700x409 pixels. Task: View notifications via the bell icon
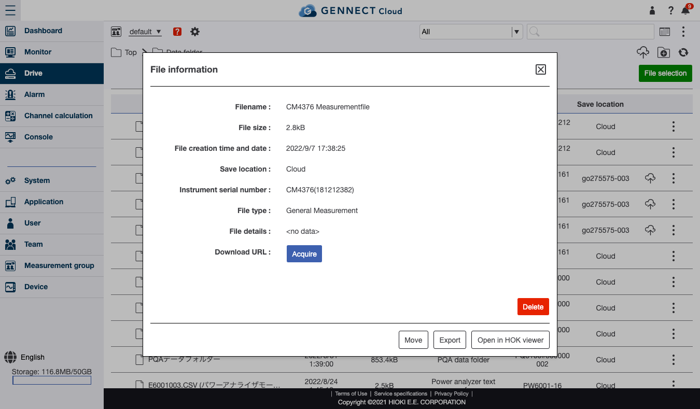[x=686, y=10]
